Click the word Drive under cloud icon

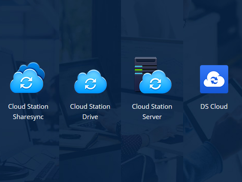tap(90, 117)
